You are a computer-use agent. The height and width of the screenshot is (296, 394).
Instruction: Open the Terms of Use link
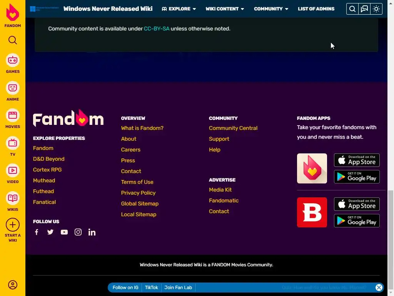coord(137,182)
